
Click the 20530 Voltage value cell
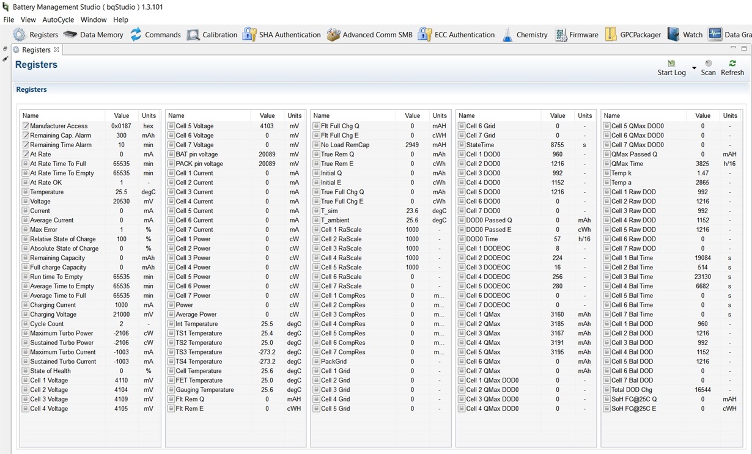click(122, 201)
